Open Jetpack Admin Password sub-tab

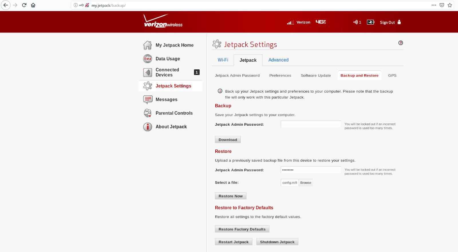[237, 75]
